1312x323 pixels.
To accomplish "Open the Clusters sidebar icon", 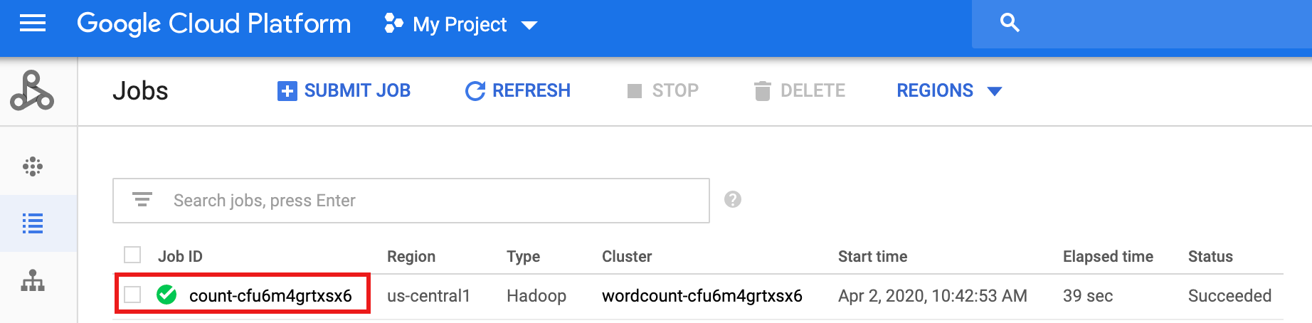I will pos(33,166).
